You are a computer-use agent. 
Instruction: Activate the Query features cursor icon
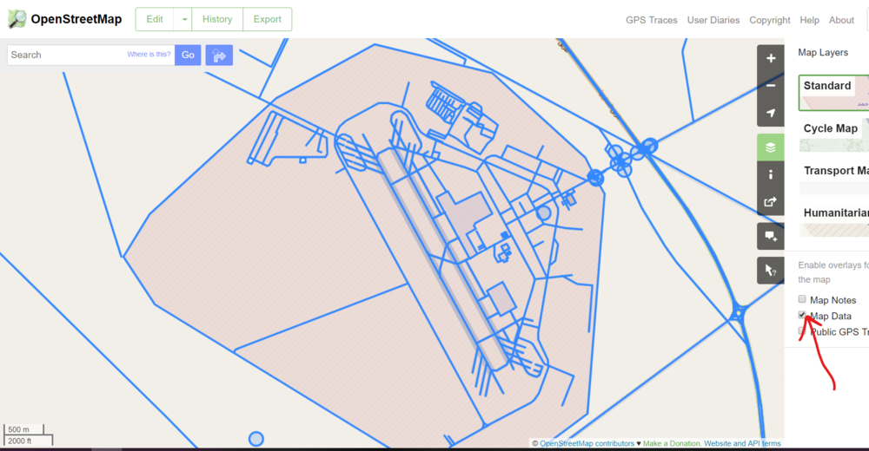tap(770, 271)
